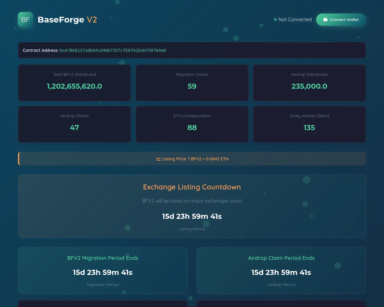Viewport: 384px width, 307px height.
Task: Click the Zealy Winner Claims label
Action: click(309, 116)
